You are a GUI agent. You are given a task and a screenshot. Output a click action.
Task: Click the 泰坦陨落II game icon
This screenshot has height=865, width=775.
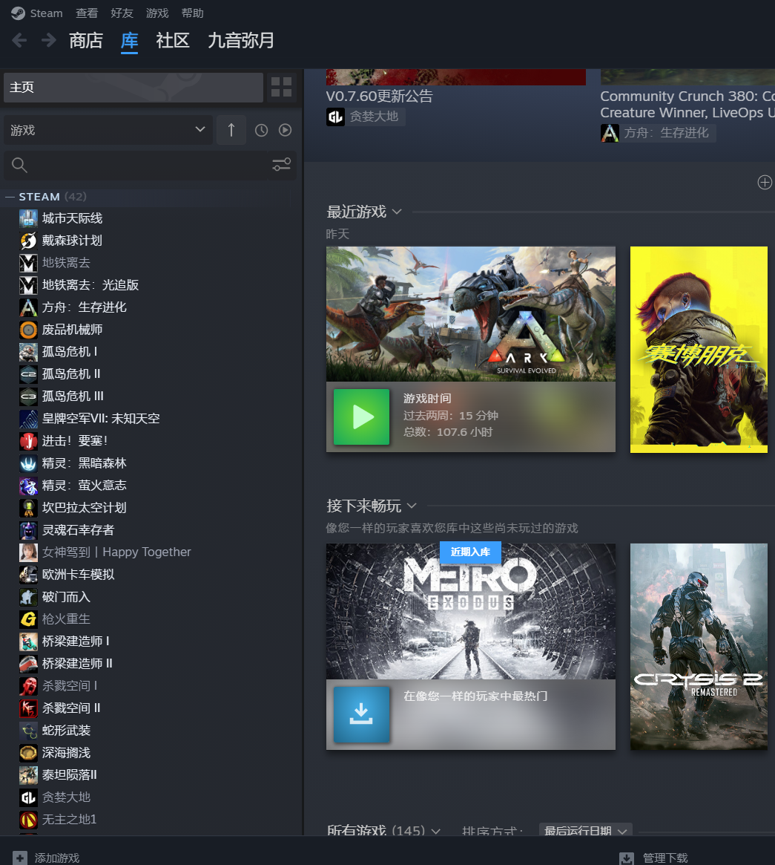pos(29,775)
